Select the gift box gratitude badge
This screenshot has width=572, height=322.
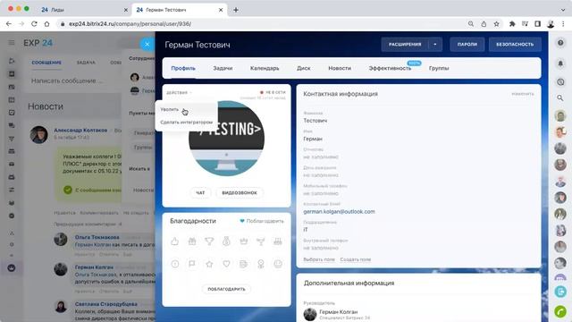coord(192,241)
